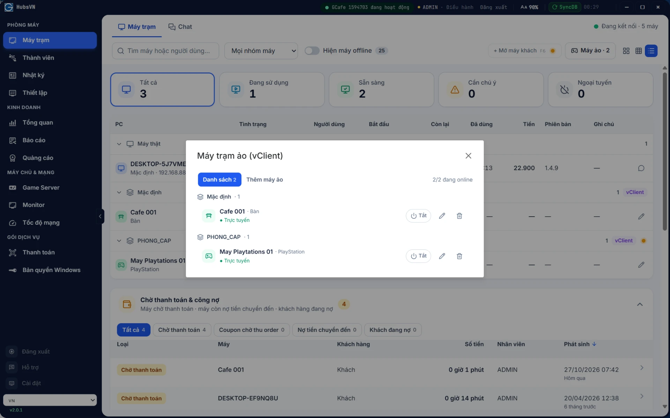The width and height of the screenshot is (670, 418).
Task: Click Điều hành in title bar
Action: (460, 7)
